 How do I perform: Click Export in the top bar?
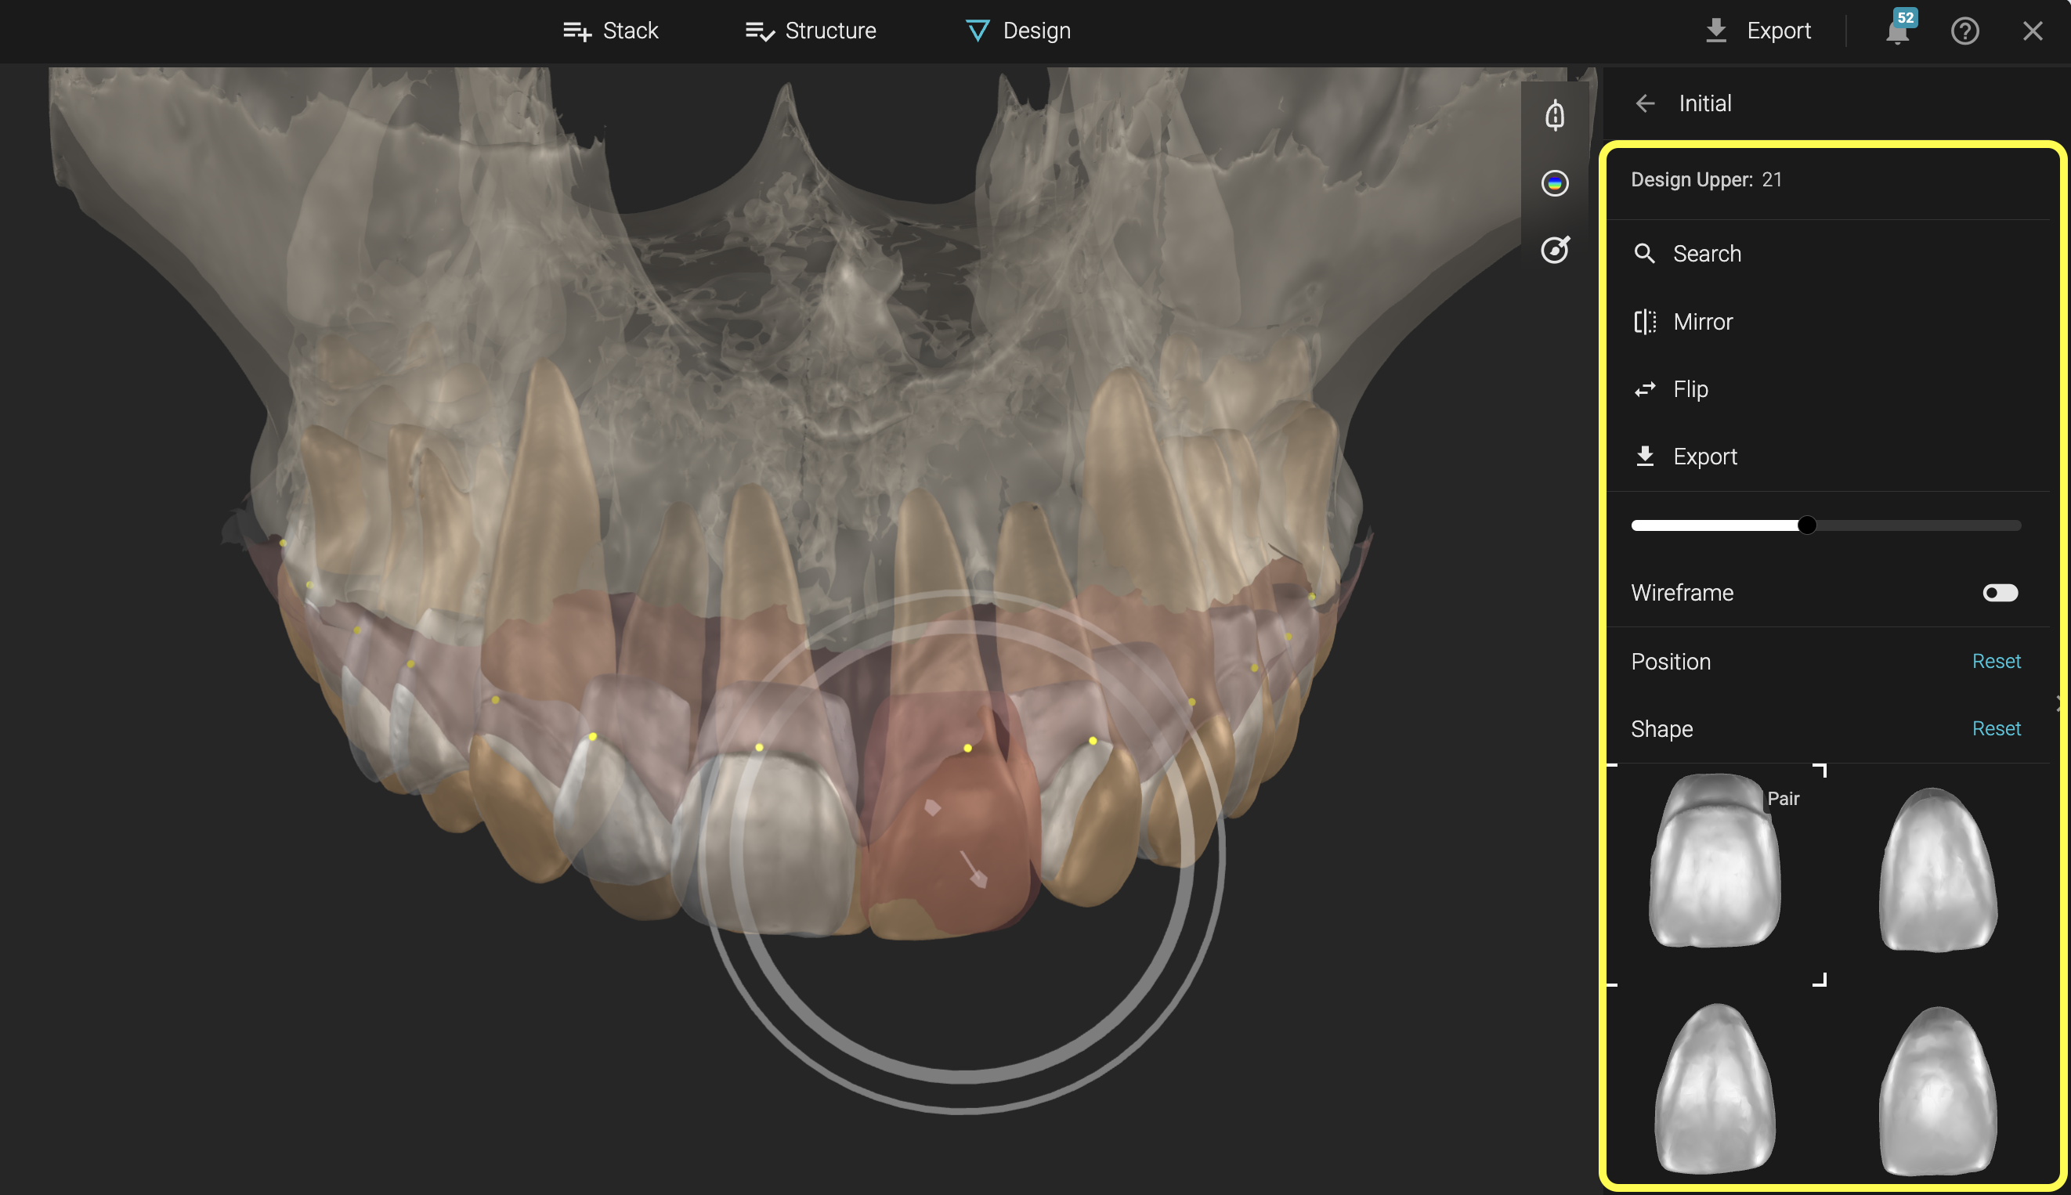pyautogui.click(x=1758, y=31)
